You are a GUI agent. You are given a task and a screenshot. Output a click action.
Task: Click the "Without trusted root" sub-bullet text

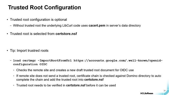77,26
